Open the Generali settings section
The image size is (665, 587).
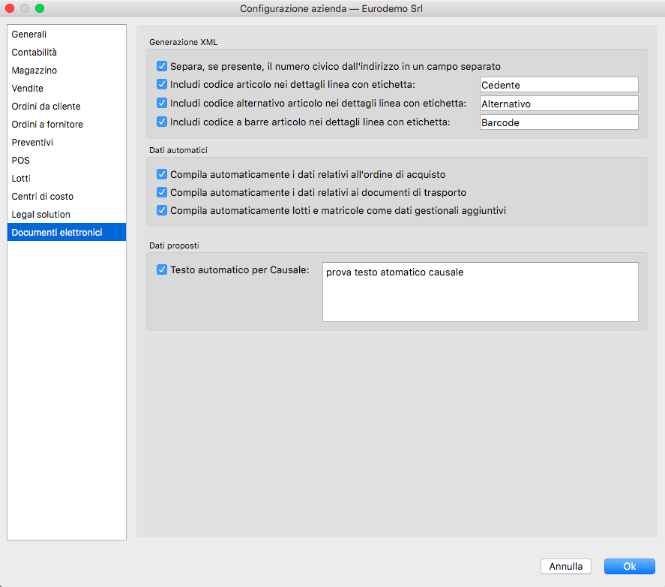[x=29, y=35]
